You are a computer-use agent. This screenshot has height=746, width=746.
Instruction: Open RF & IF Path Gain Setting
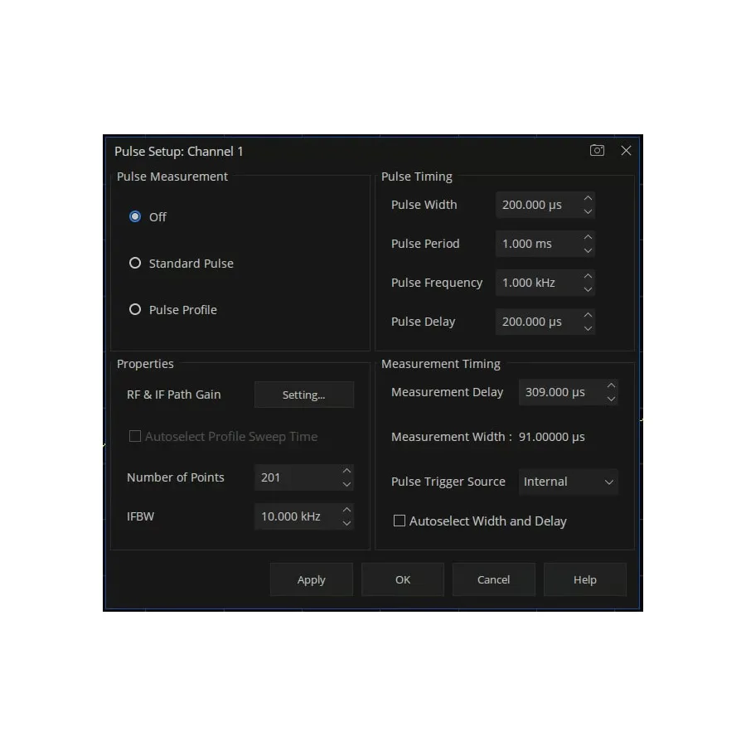303,395
